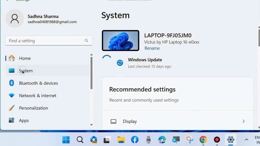Open the Display settings row
The width and height of the screenshot is (260, 146).
point(178,121)
